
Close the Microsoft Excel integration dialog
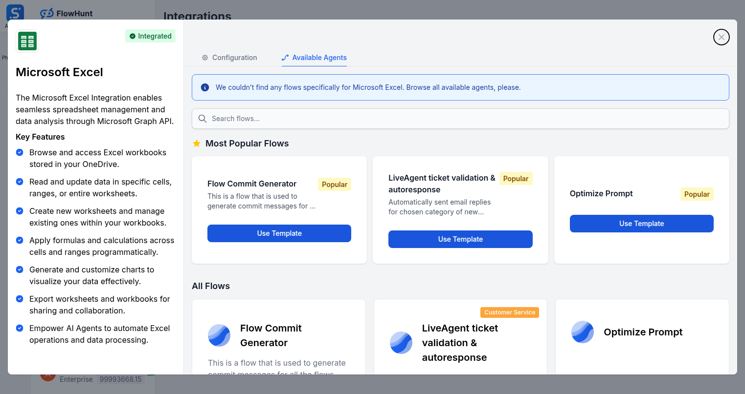click(x=721, y=37)
